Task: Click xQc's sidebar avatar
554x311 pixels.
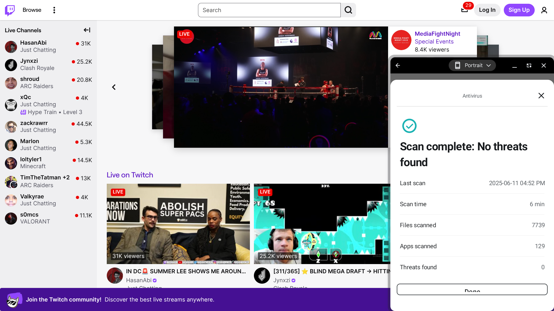Action: (x=11, y=105)
